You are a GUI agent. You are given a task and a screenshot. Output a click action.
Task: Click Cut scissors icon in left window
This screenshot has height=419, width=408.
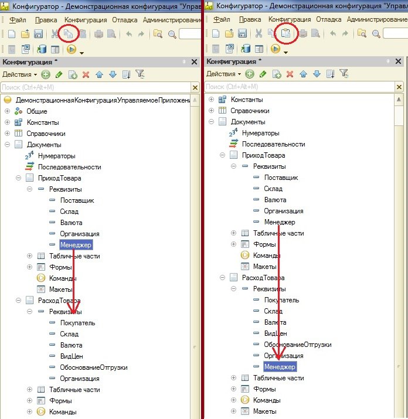pyautogui.click(x=55, y=34)
